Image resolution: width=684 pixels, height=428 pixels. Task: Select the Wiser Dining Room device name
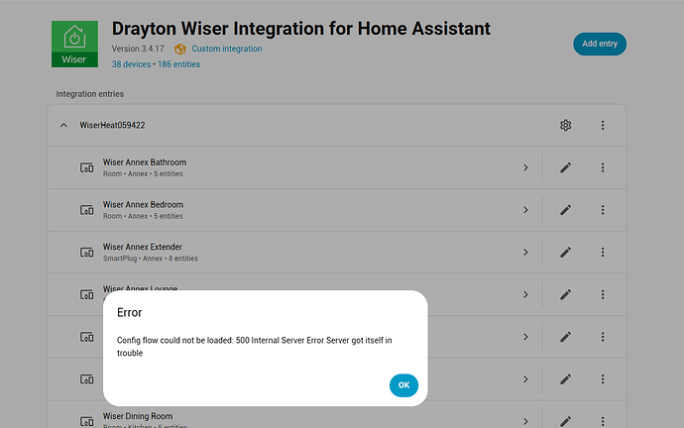138,416
